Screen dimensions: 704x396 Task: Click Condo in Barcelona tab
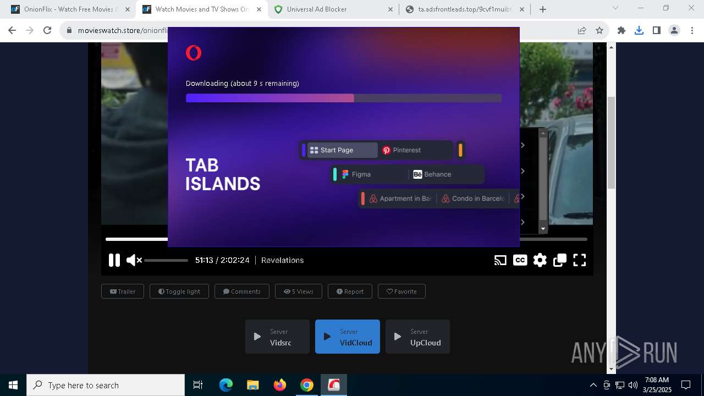[x=473, y=199]
